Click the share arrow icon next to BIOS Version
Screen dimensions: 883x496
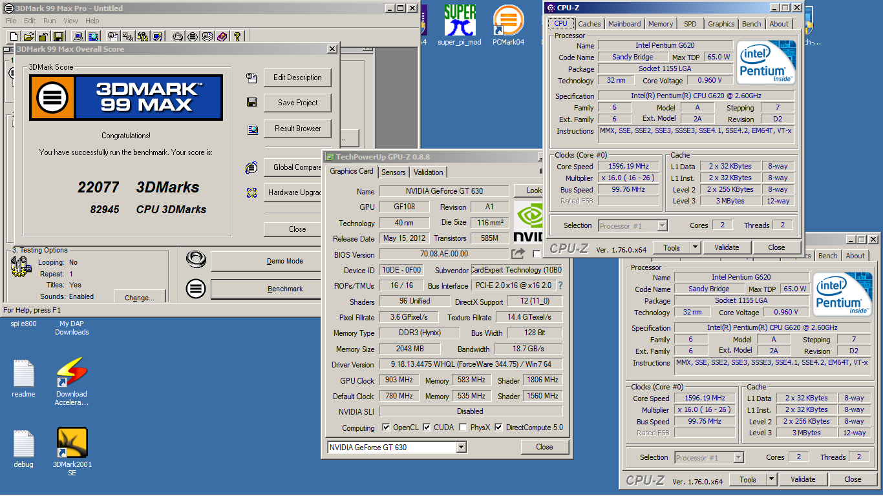[x=518, y=254]
